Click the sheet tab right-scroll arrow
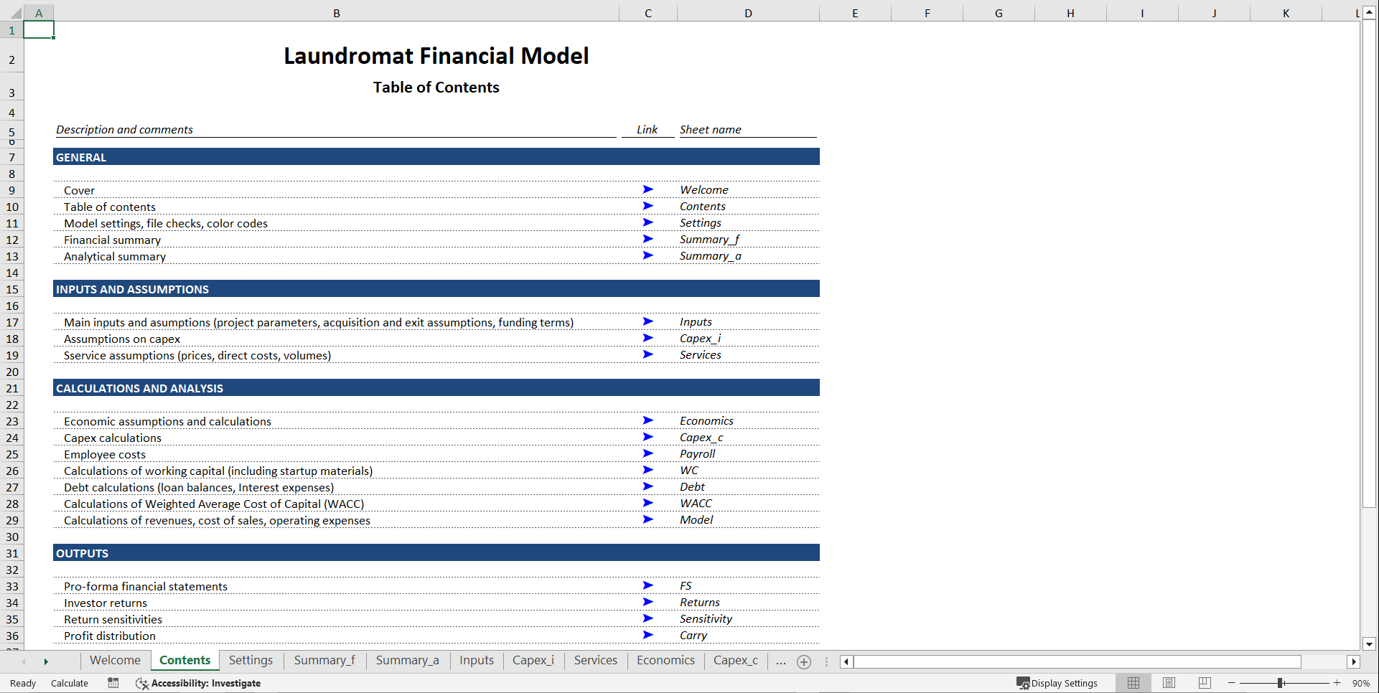The height and width of the screenshot is (693, 1379). click(46, 661)
